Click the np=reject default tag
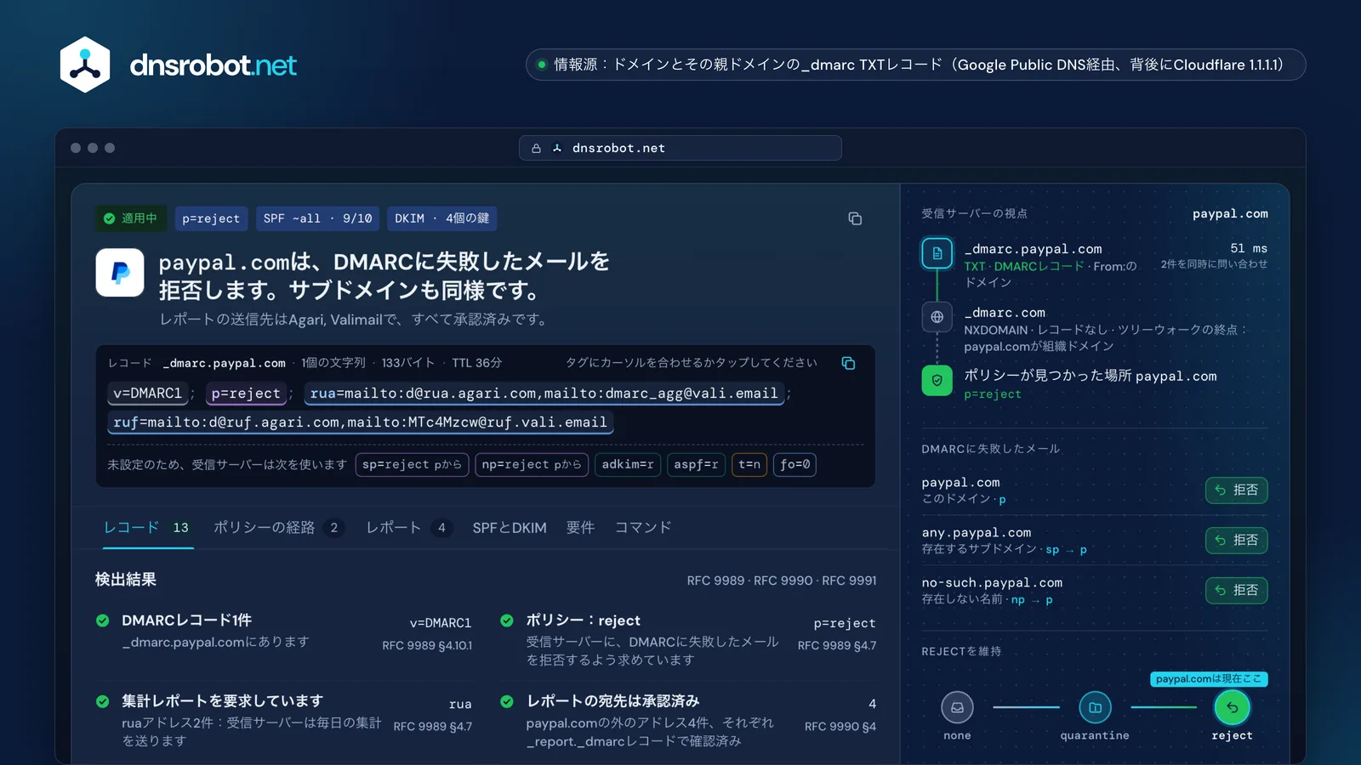The height and width of the screenshot is (765, 1361). pos(532,464)
